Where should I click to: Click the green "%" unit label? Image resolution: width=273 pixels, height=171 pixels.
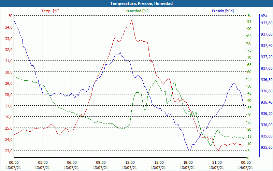coord(249,16)
